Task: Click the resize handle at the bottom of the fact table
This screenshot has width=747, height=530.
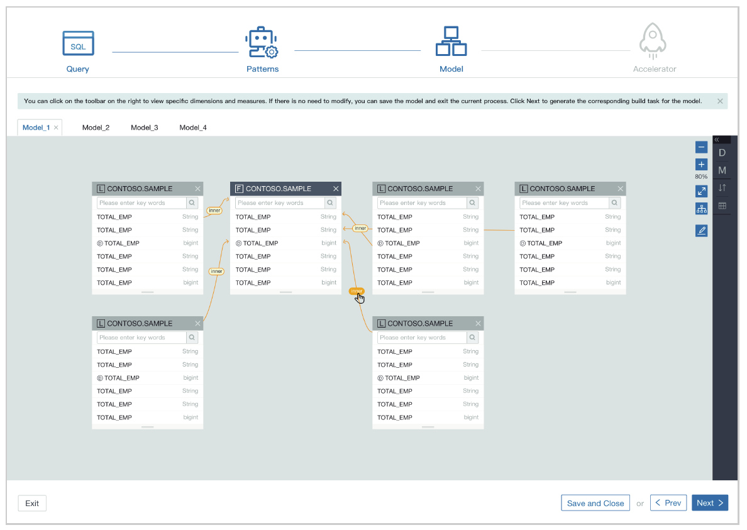Action: (285, 292)
